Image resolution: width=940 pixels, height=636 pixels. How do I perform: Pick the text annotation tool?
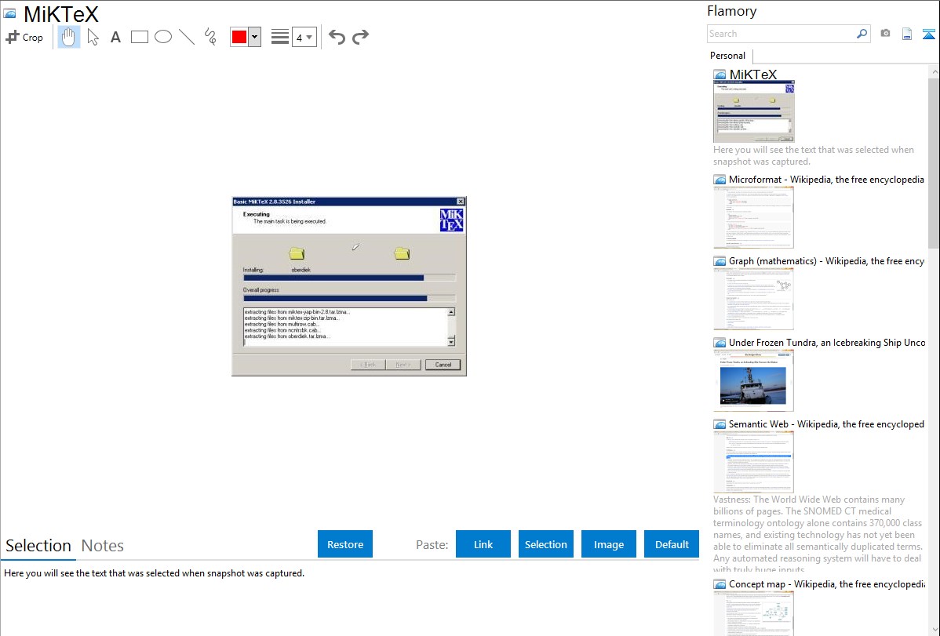click(115, 37)
